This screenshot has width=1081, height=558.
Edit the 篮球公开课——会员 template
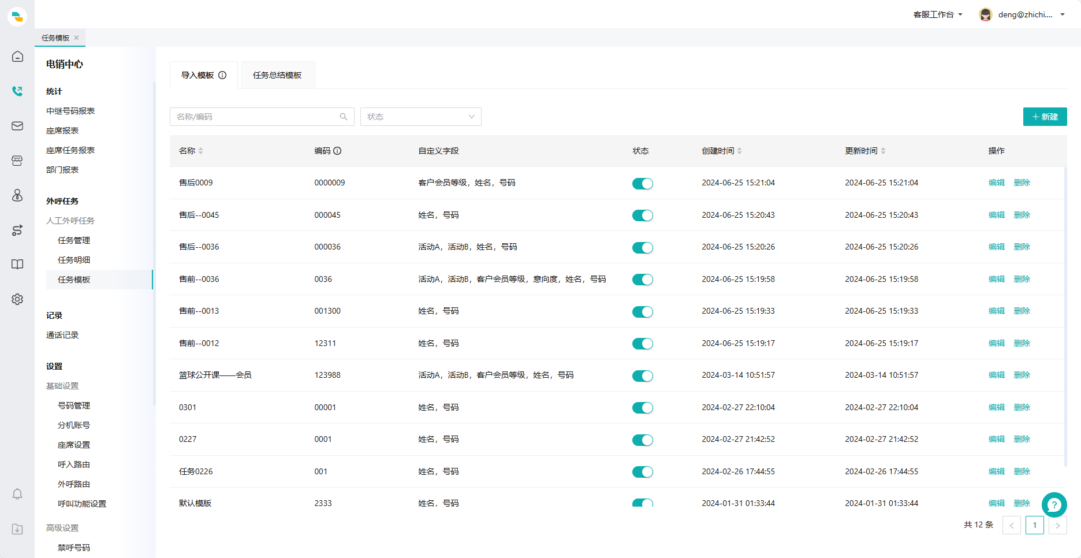point(997,375)
